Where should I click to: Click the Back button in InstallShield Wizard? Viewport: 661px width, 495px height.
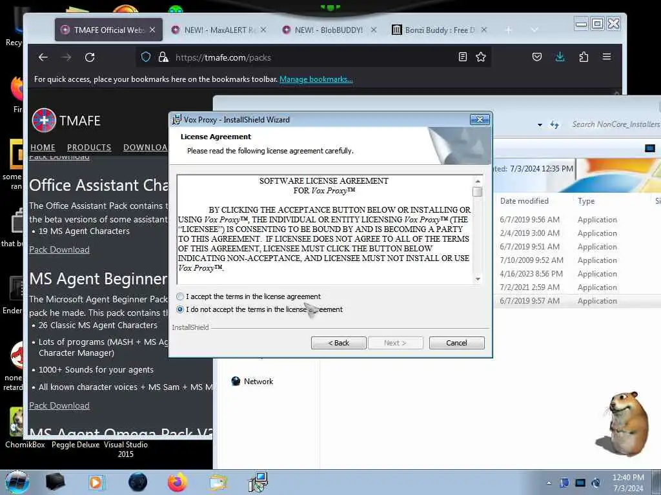coord(338,343)
